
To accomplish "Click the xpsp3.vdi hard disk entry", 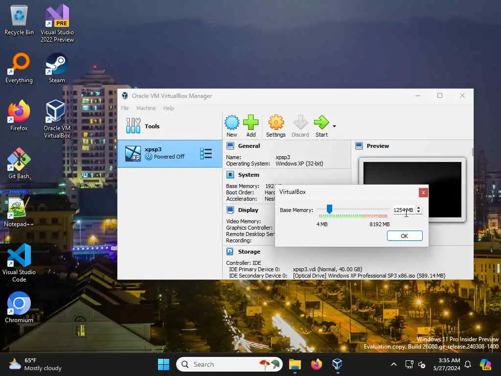I will (327, 269).
